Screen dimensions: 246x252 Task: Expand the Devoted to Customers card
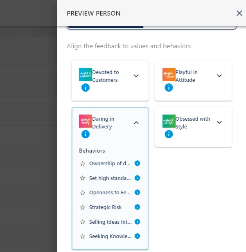[x=136, y=76]
